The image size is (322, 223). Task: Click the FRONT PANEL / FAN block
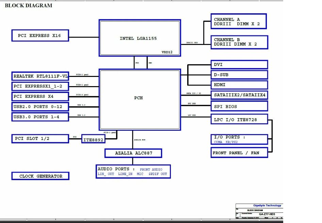click(239, 153)
